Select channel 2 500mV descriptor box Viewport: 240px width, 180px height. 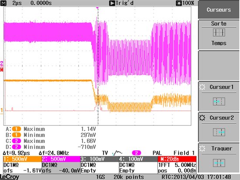click(x=61, y=165)
